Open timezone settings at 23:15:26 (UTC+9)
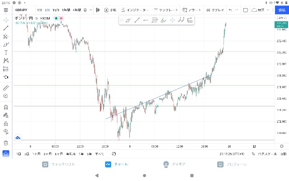The width and height of the screenshot is (289, 181). [x=232, y=154]
